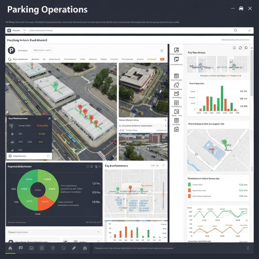Toggle the green series in the revenue legend
259x259 pixels.
(190, 185)
